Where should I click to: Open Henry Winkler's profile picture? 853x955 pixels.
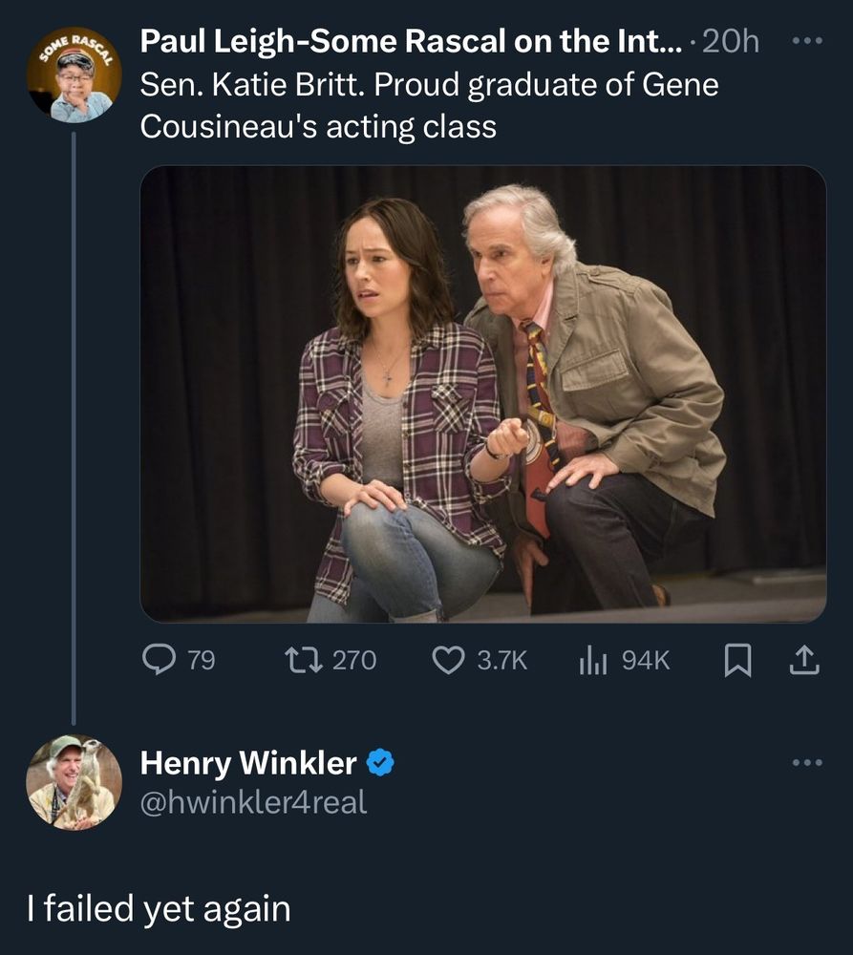tap(74, 781)
